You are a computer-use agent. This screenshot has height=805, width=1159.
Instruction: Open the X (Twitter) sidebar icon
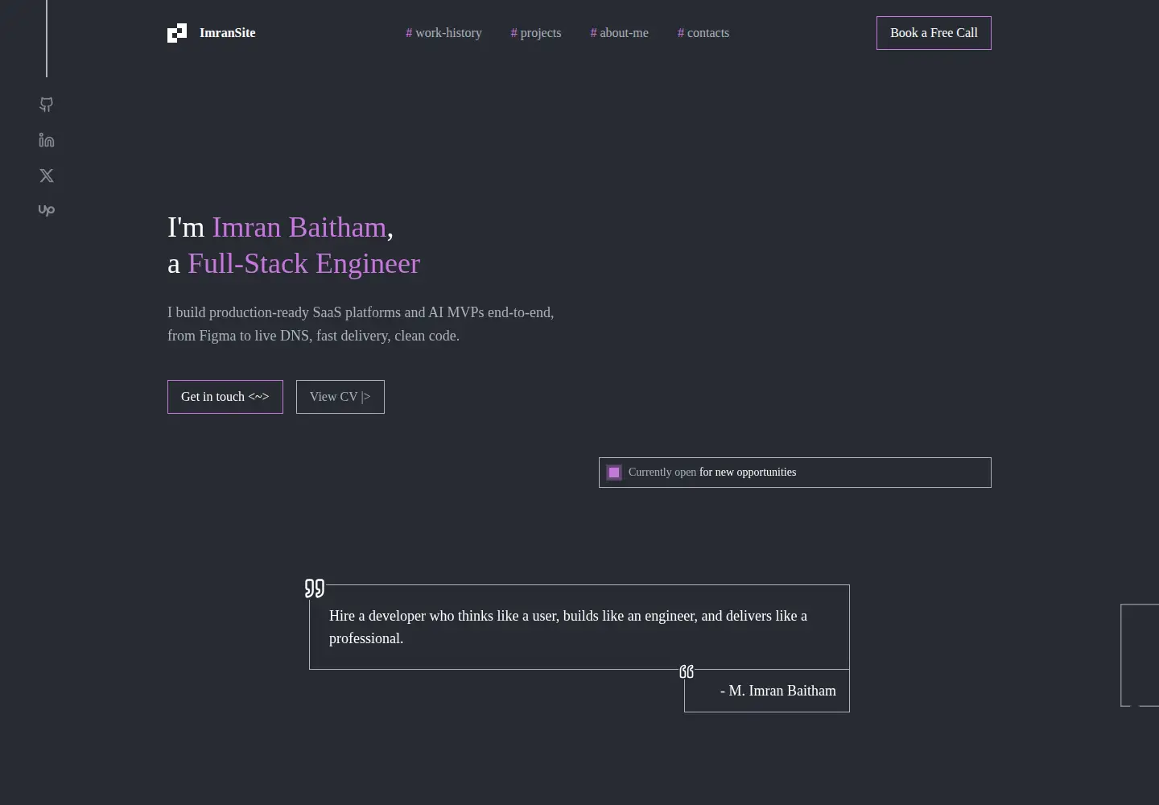47,175
